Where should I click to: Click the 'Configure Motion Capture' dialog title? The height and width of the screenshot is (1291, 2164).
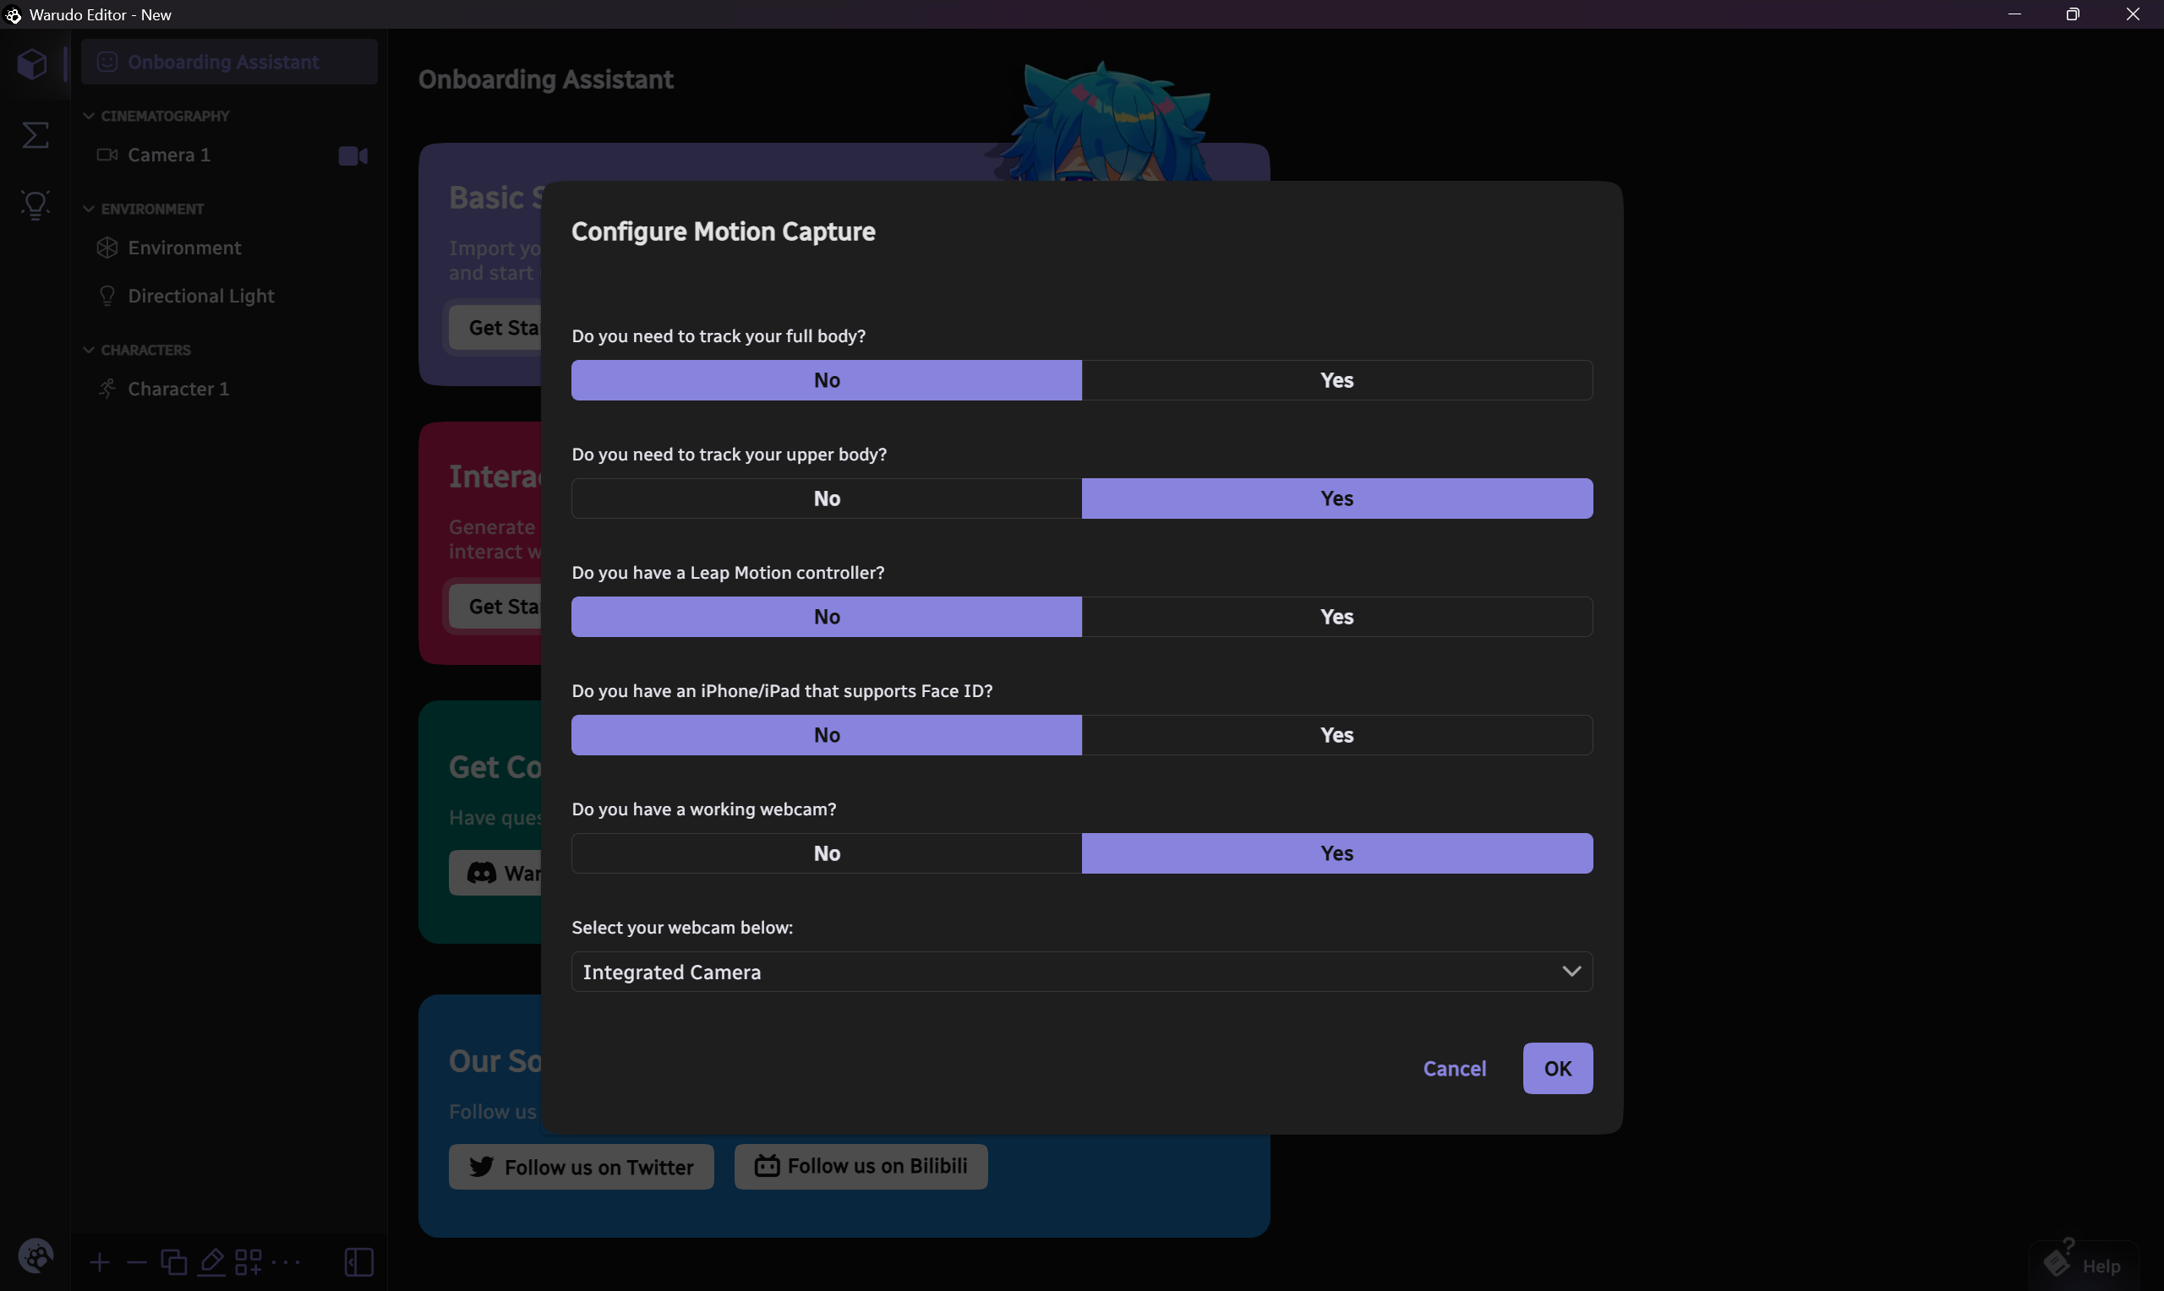pos(723,232)
